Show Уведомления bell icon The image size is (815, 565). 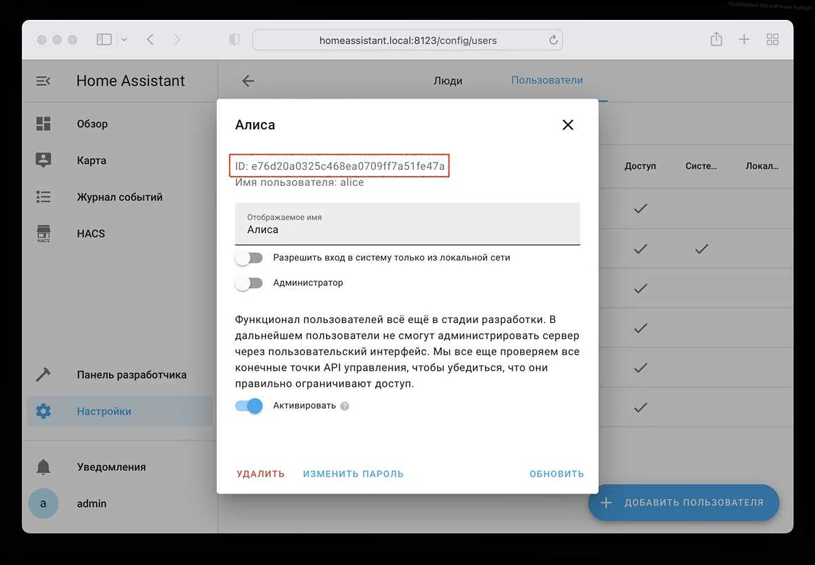pos(44,467)
